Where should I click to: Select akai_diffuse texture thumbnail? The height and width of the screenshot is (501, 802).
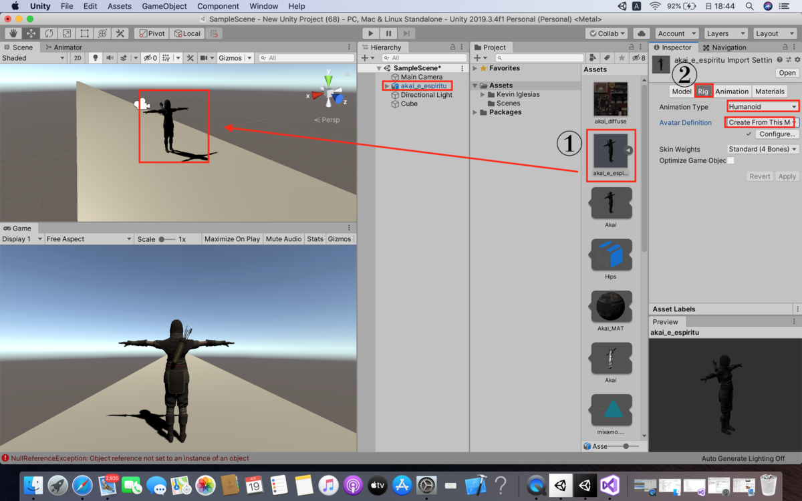[610, 100]
